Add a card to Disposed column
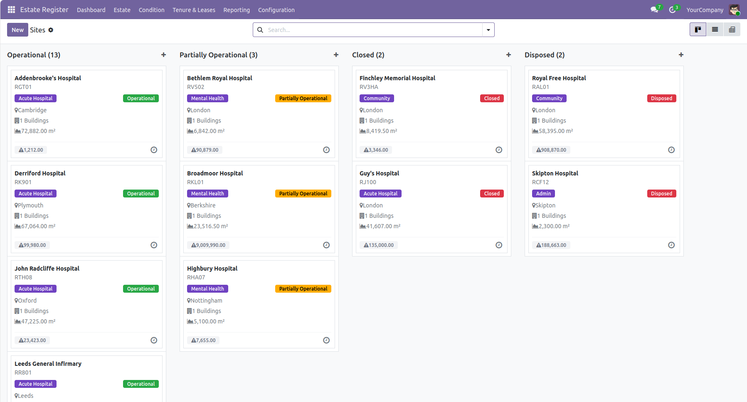747x402 pixels. 681,55
